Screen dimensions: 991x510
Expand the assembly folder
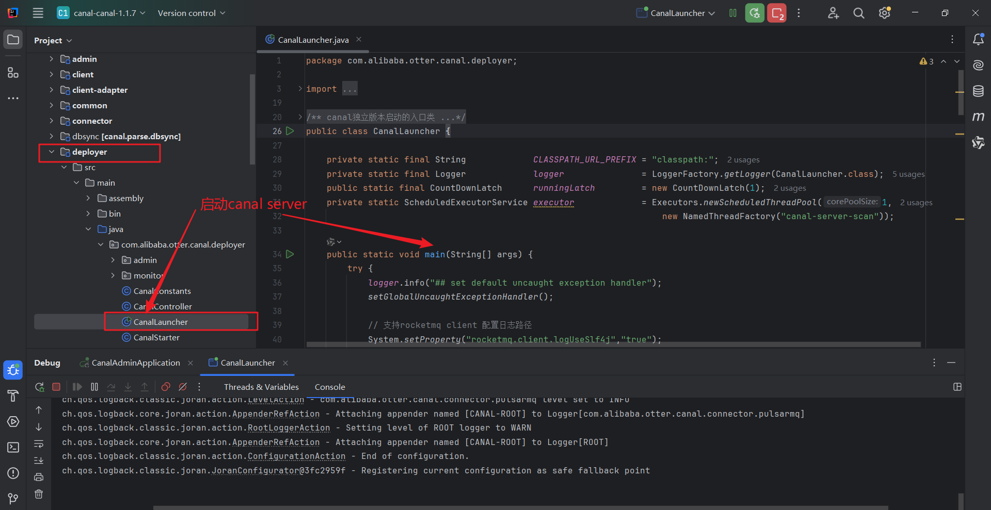coord(88,198)
